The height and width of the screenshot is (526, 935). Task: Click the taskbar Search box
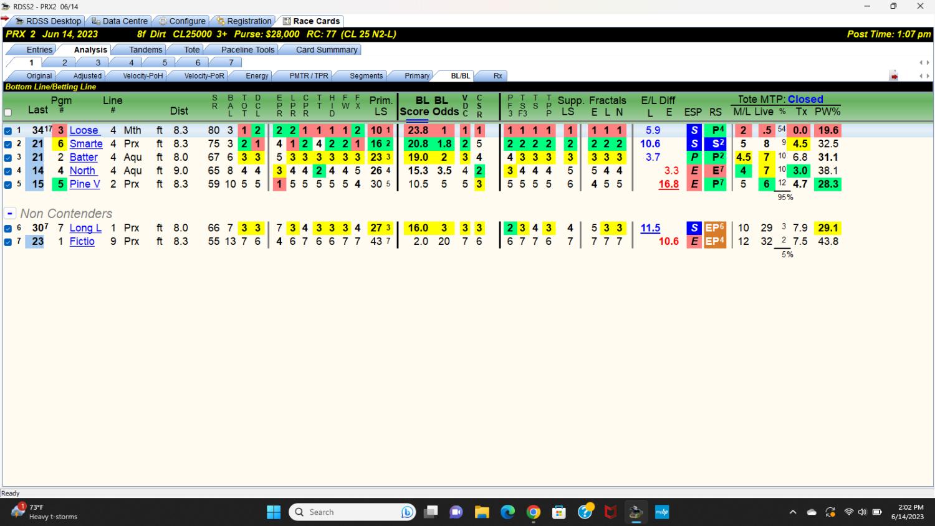[353, 512]
